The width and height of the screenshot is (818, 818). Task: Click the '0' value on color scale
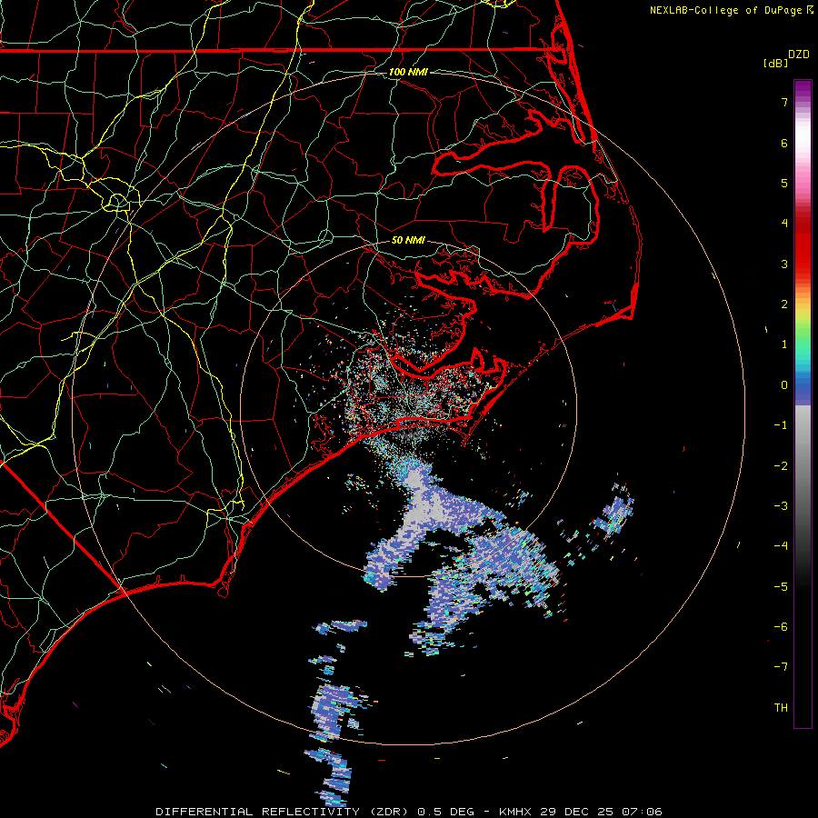[784, 385]
